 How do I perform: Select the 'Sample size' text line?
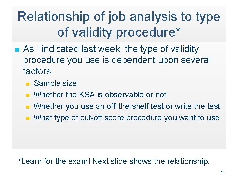click(55, 83)
